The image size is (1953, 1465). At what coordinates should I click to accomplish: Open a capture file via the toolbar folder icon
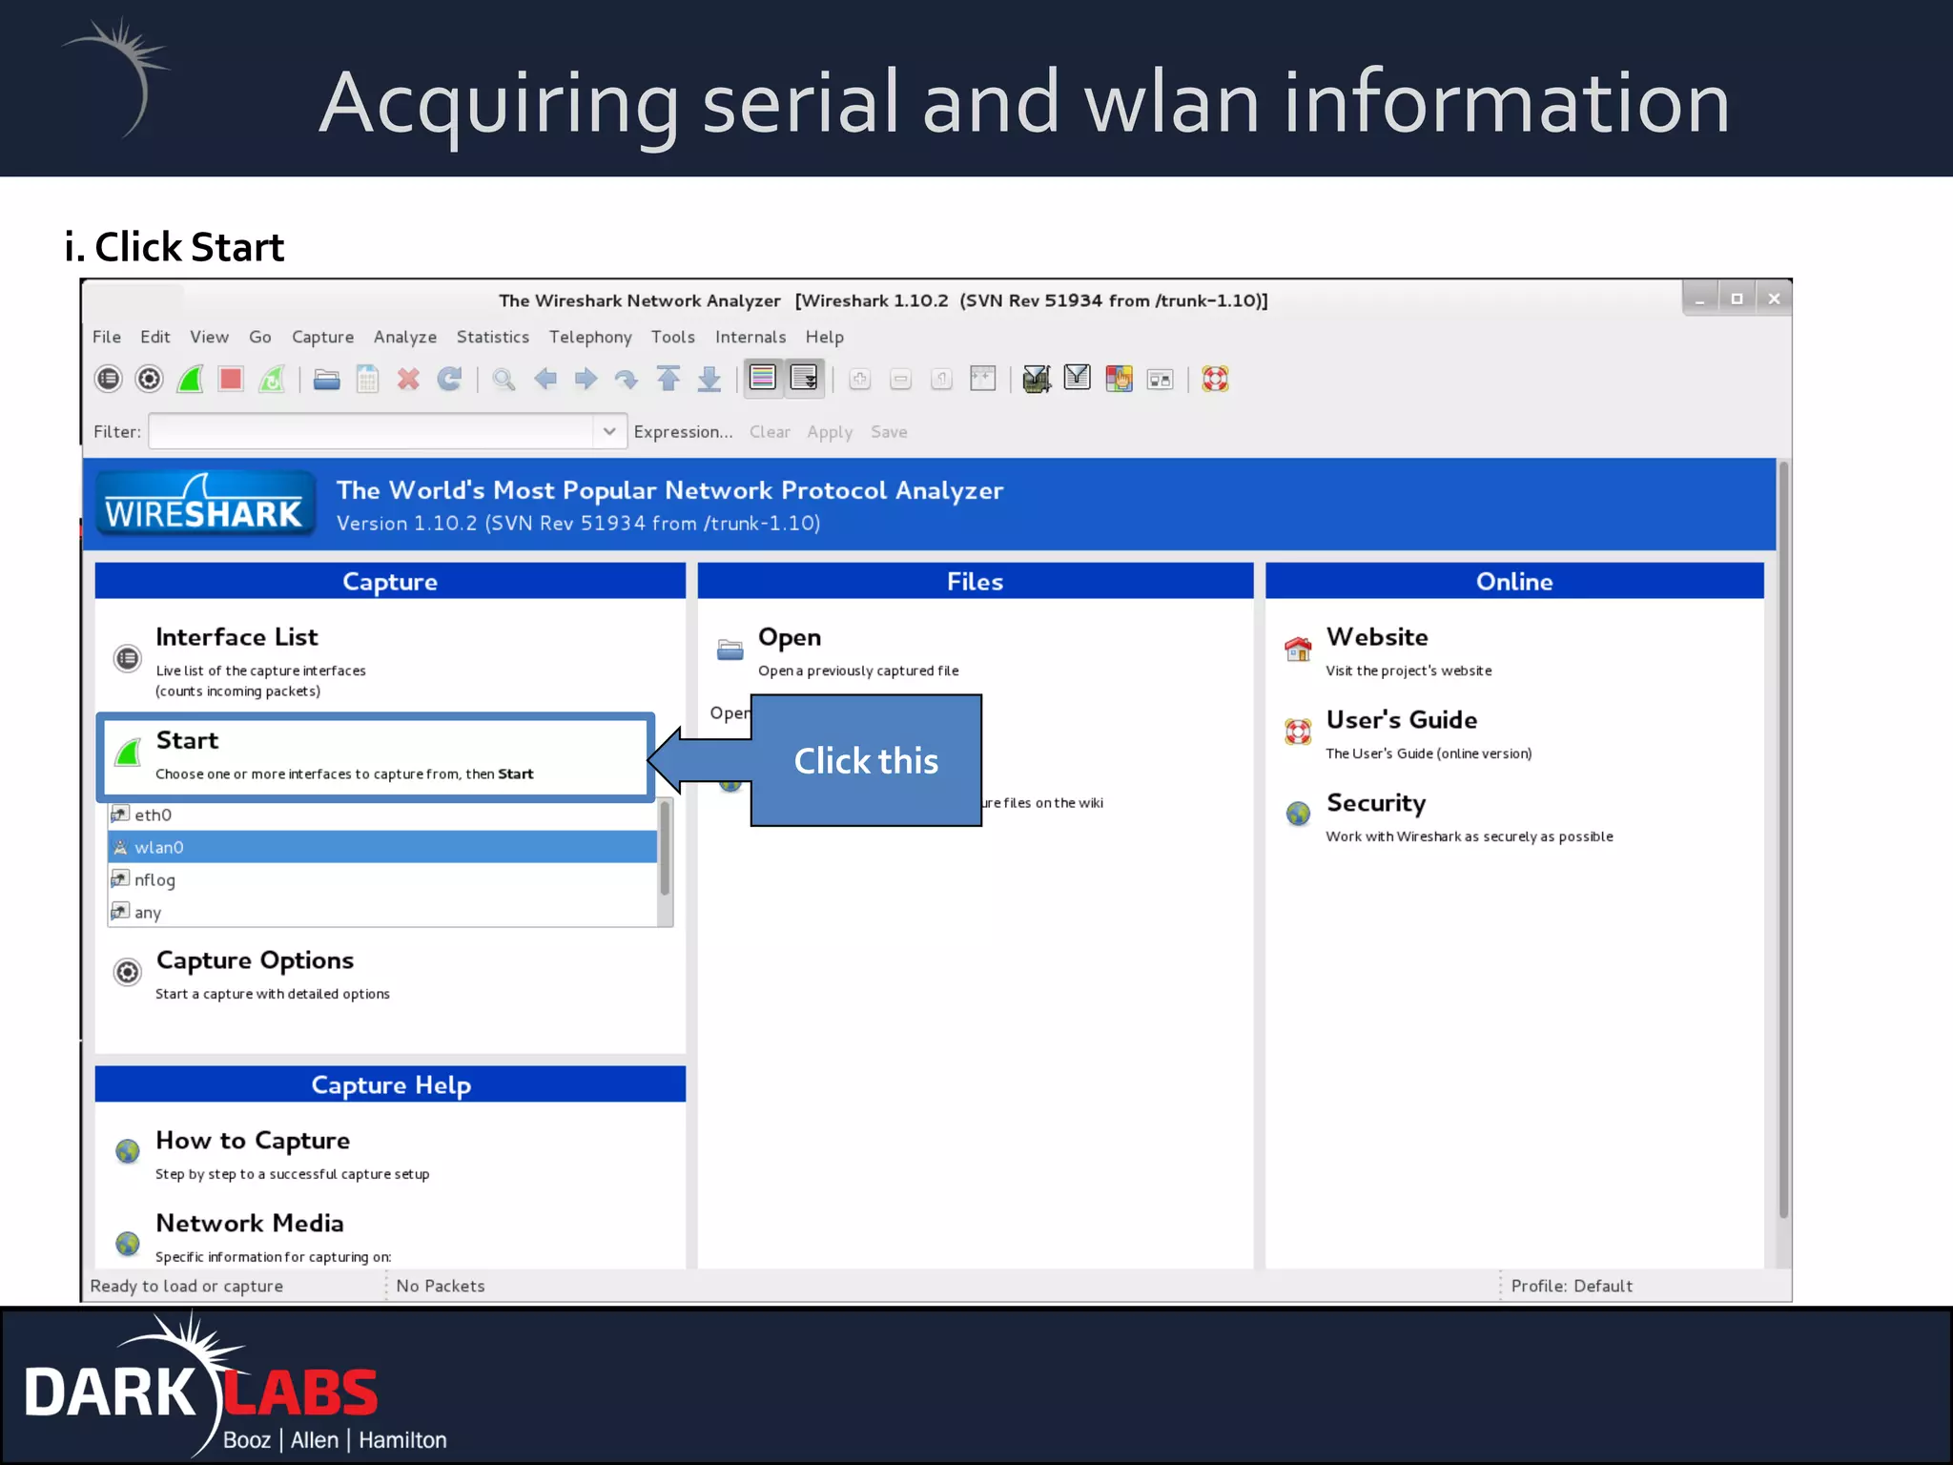pos(326,380)
